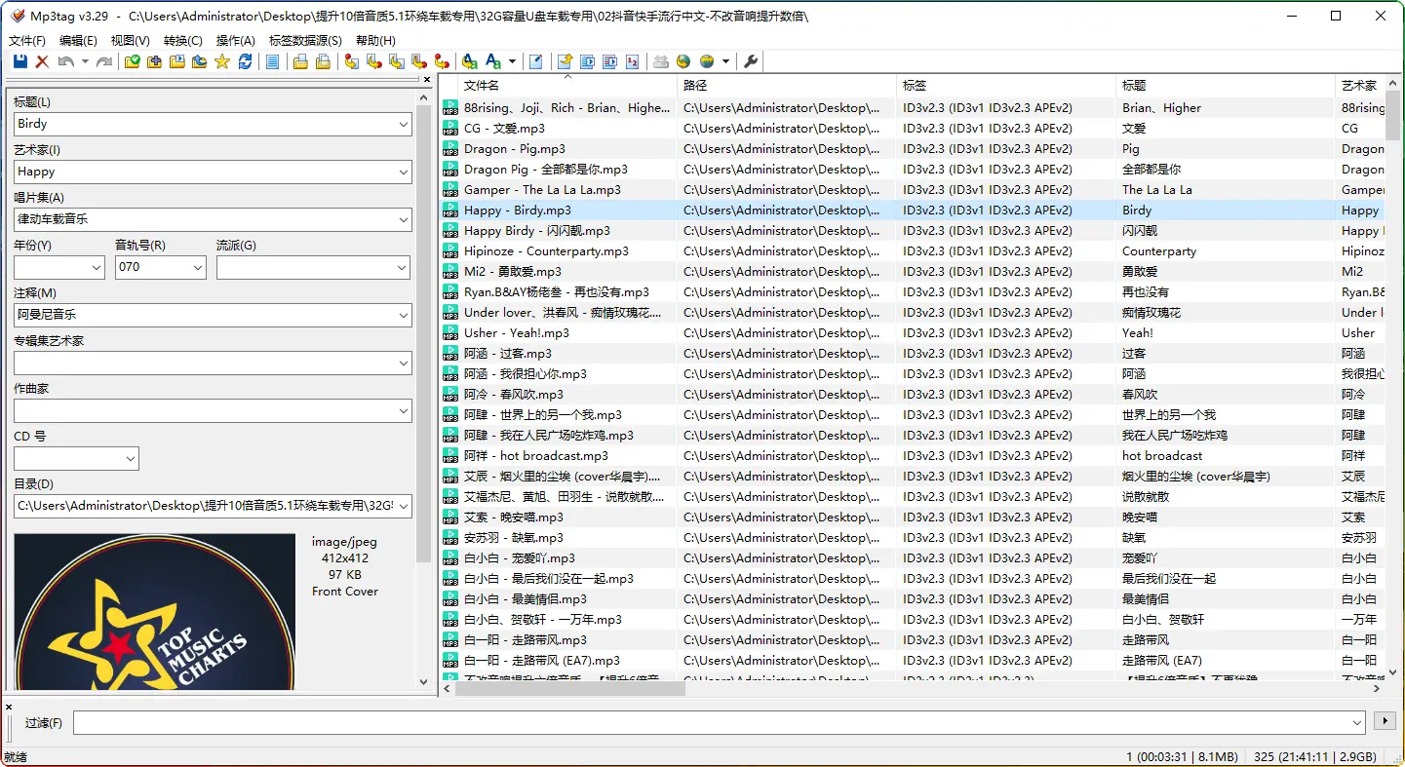The width and height of the screenshot is (1405, 767).
Task: Click the yellow star favorites icon
Action: tap(222, 62)
